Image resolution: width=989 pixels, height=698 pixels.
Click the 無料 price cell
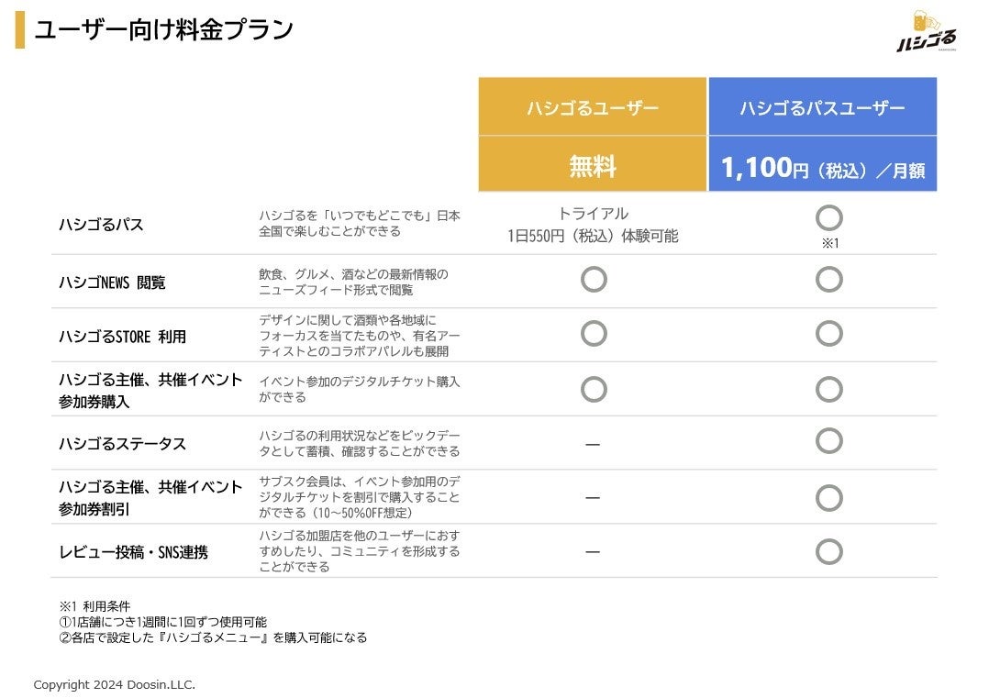[x=592, y=166]
